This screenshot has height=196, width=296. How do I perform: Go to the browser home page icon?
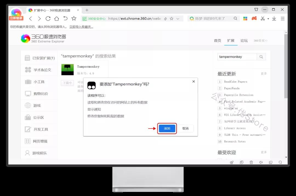click(56, 19)
